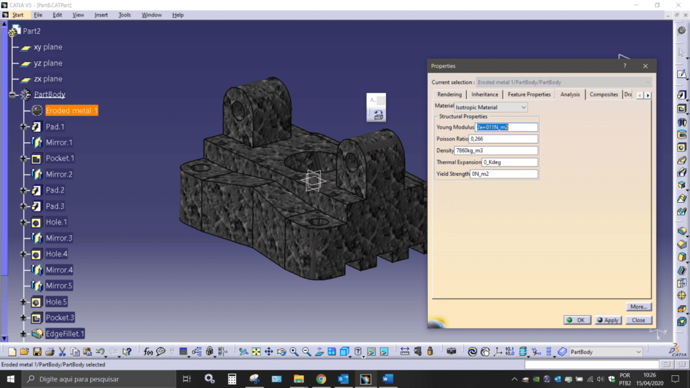690x388 pixels.
Task: Select the Formula f(x) tool
Action: [148, 352]
